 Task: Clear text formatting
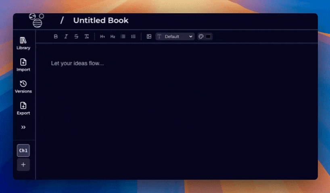(x=86, y=37)
